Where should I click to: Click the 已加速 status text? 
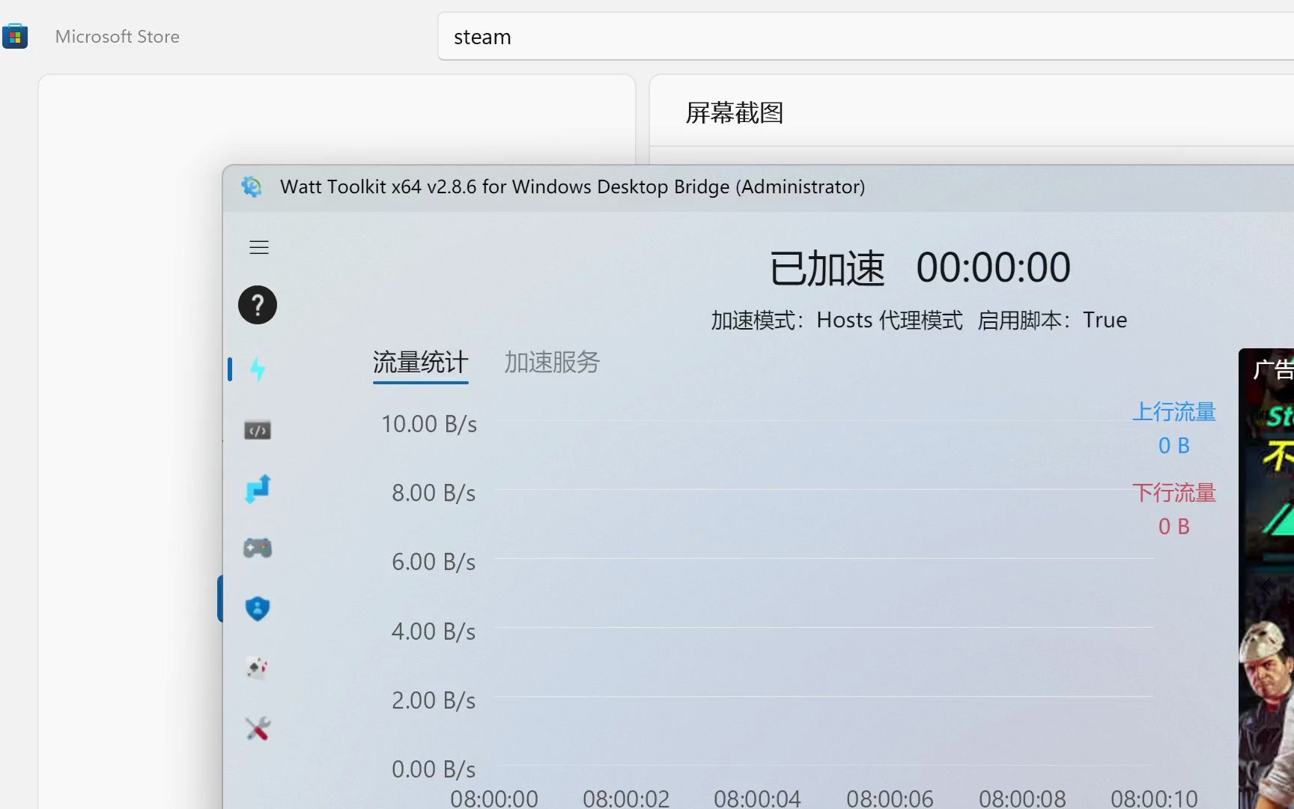pos(827,268)
